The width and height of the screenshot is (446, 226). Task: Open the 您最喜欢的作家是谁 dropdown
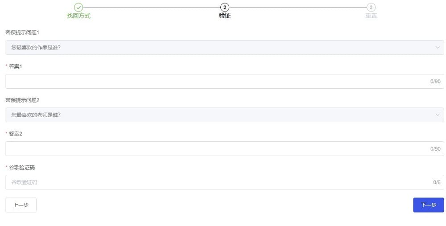pyautogui.click(x=225, y=48)
